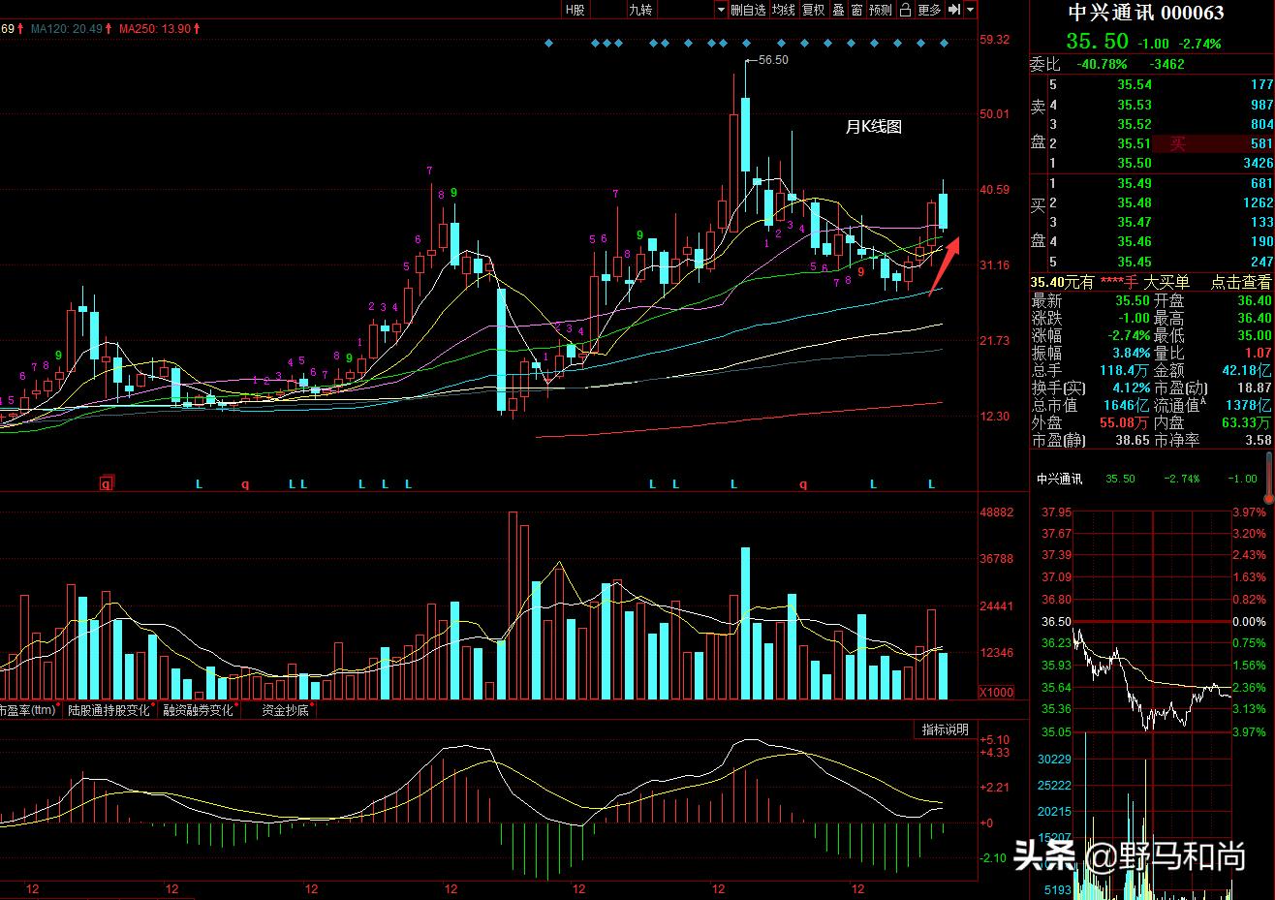Open dropdown arrow at toolbar far right

[970, 10]
